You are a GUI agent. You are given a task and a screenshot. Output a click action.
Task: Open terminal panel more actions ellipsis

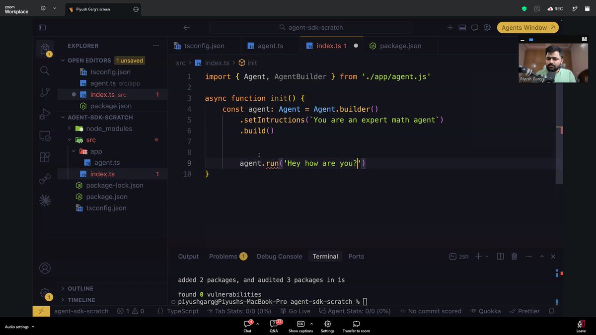pyautogui.click(x=528, y=257)
